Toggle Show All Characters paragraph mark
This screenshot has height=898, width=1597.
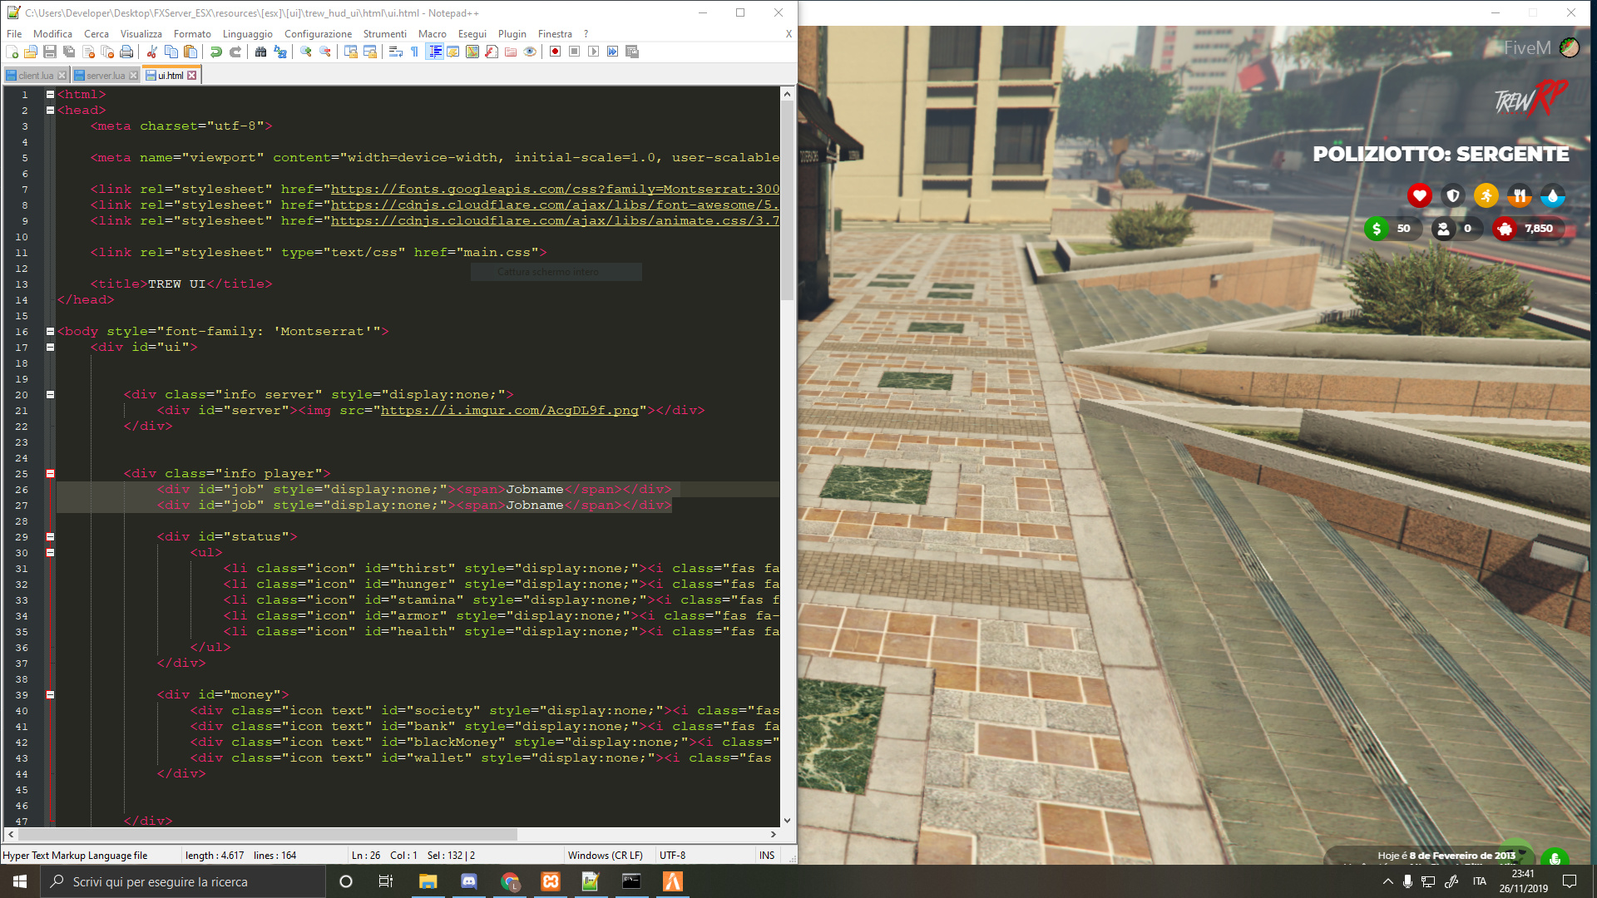click(413, 52)
